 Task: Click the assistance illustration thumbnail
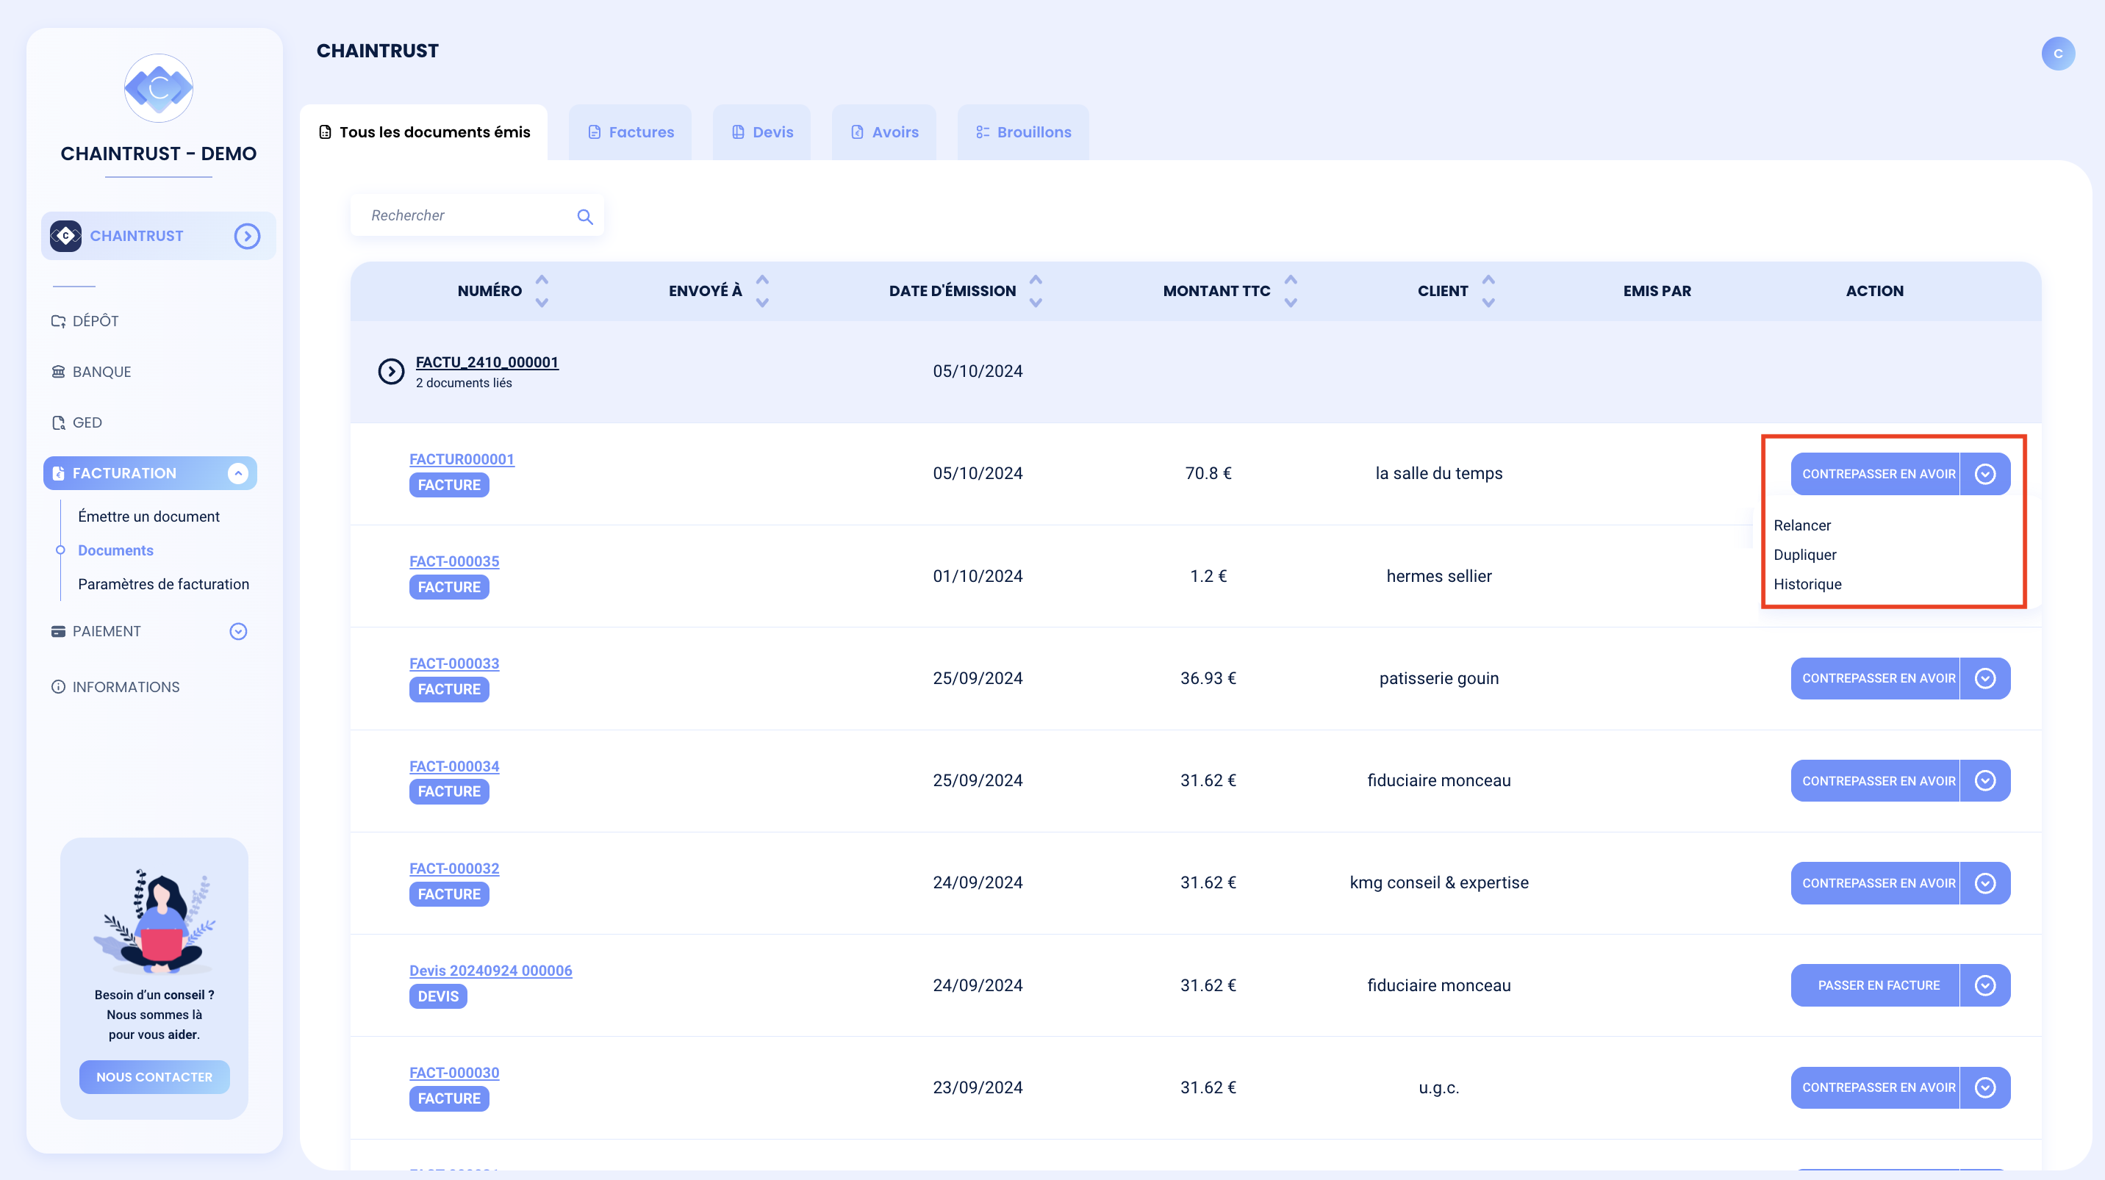pyautogui.click(x=154, y=921)
